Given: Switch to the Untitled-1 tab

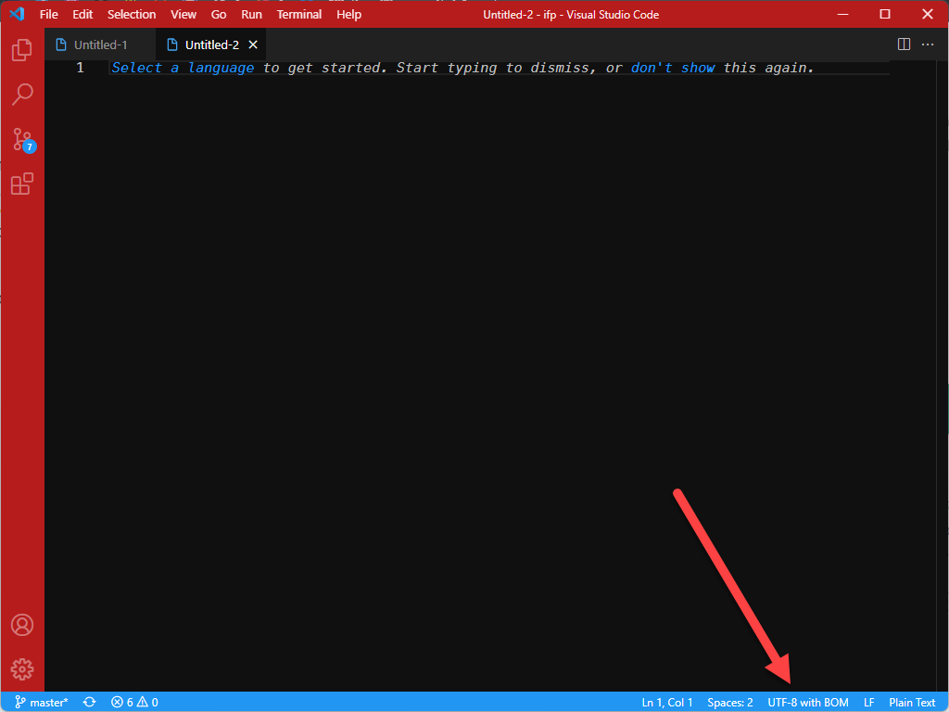Looking at the screenshot, I should tap(99, 44).
